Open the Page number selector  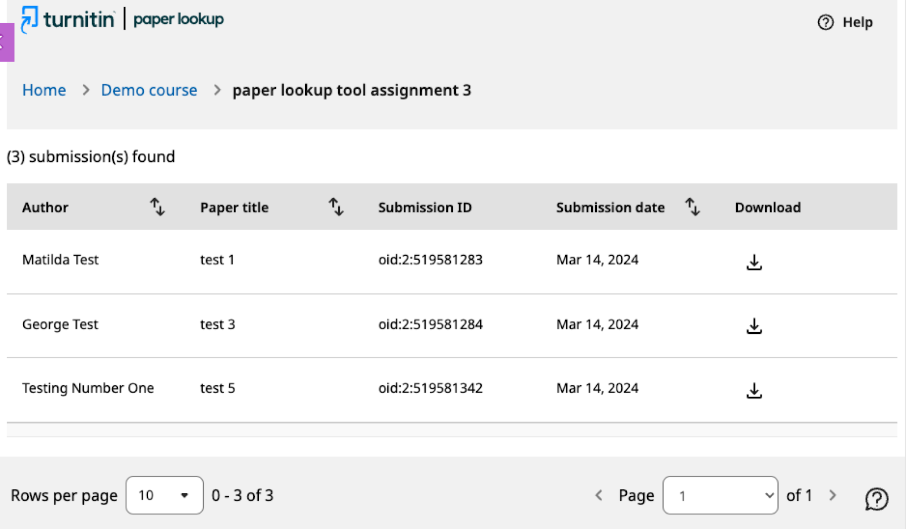pyautogui.click(x=720, y=495)
